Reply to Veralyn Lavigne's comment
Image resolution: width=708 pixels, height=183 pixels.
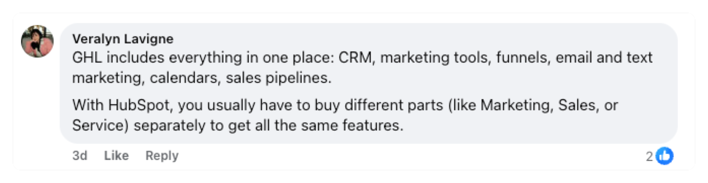pyautogui.click(x=162, y=156)
